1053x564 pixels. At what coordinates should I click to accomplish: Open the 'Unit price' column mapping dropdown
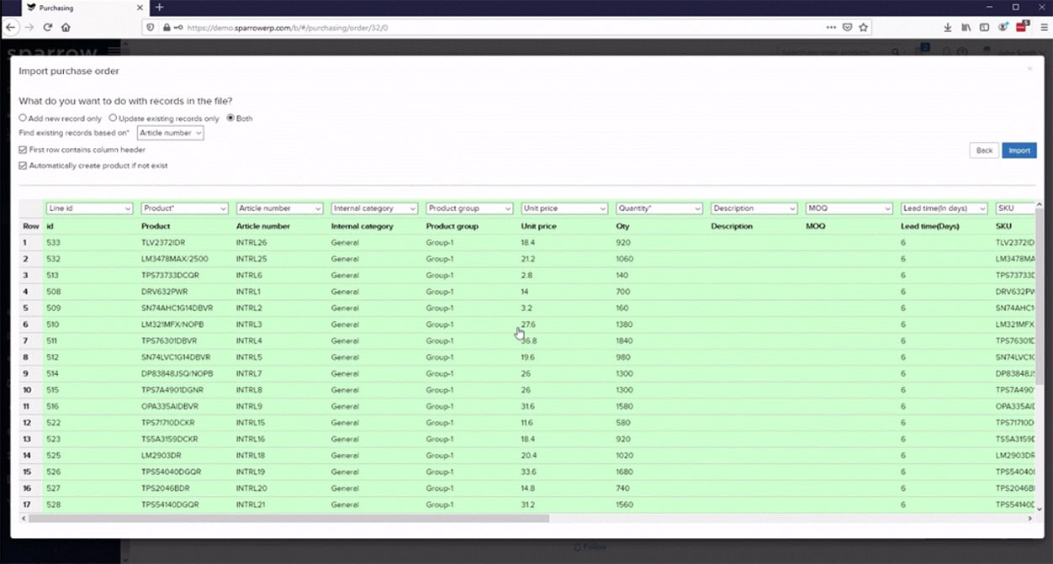[564, 208]
